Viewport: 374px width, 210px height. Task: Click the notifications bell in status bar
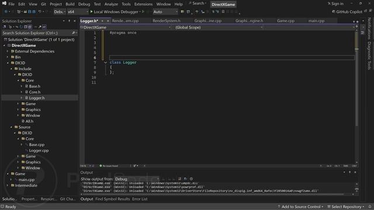[370, 206]
